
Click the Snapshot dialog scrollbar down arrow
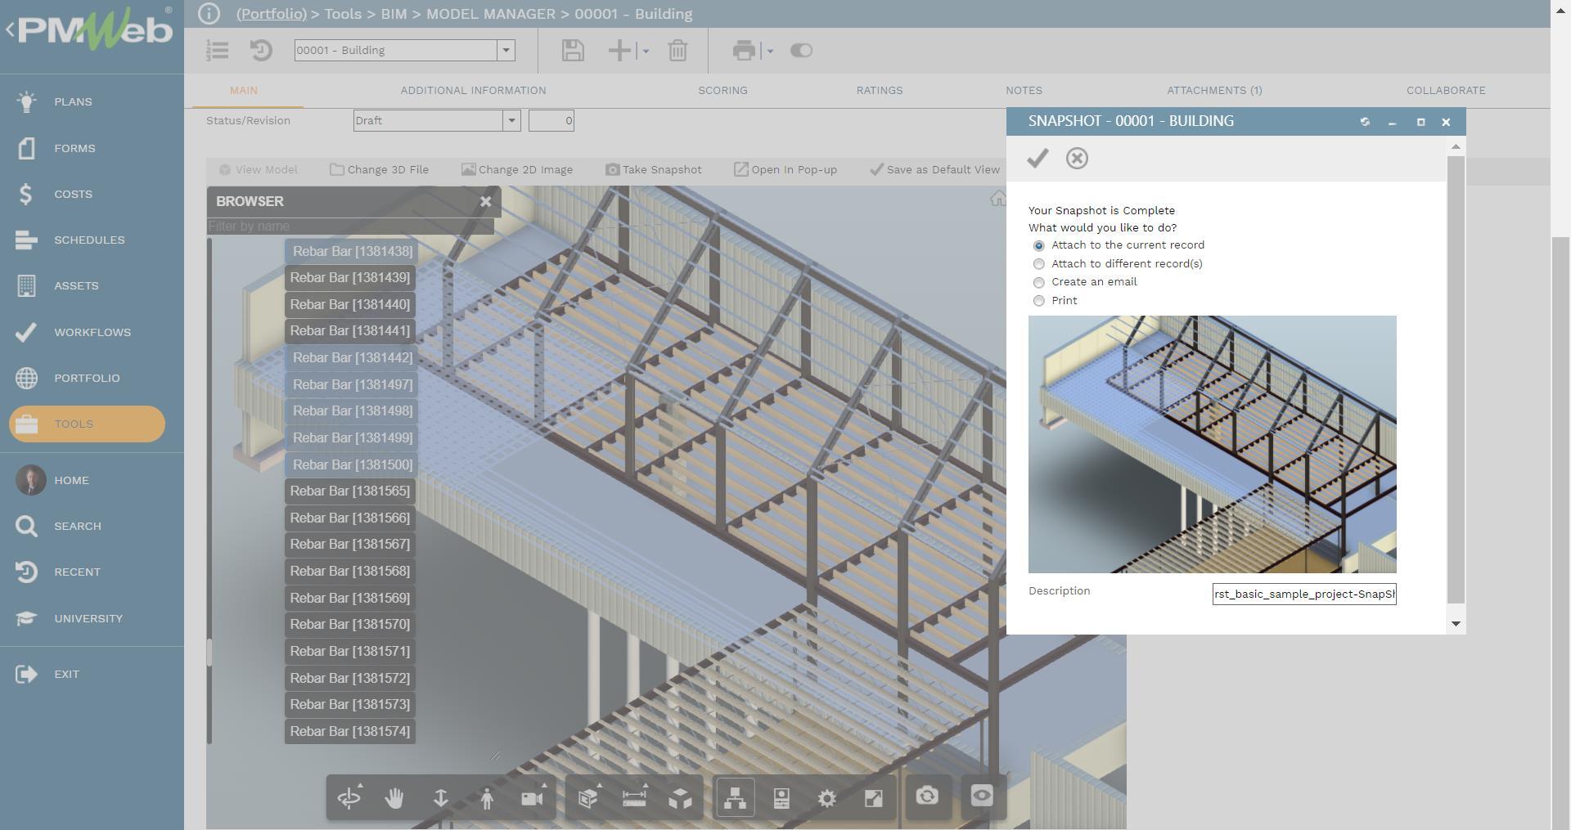point(1455,624)
